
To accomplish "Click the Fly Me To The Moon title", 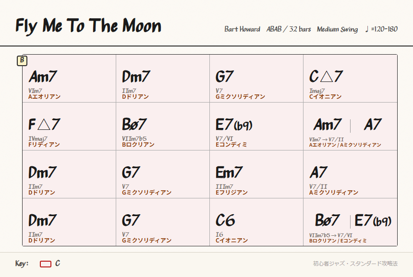I will (88, 26).
